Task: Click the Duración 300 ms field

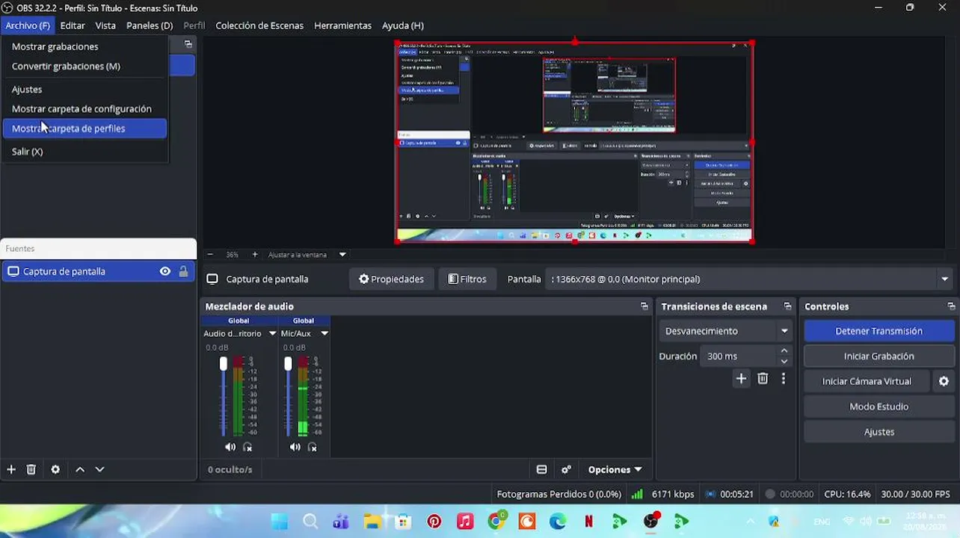Action: (x=739, y=356)
